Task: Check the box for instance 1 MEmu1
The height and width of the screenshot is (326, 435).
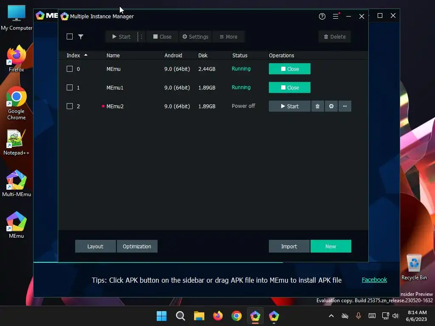Action: tap(70, 87)
